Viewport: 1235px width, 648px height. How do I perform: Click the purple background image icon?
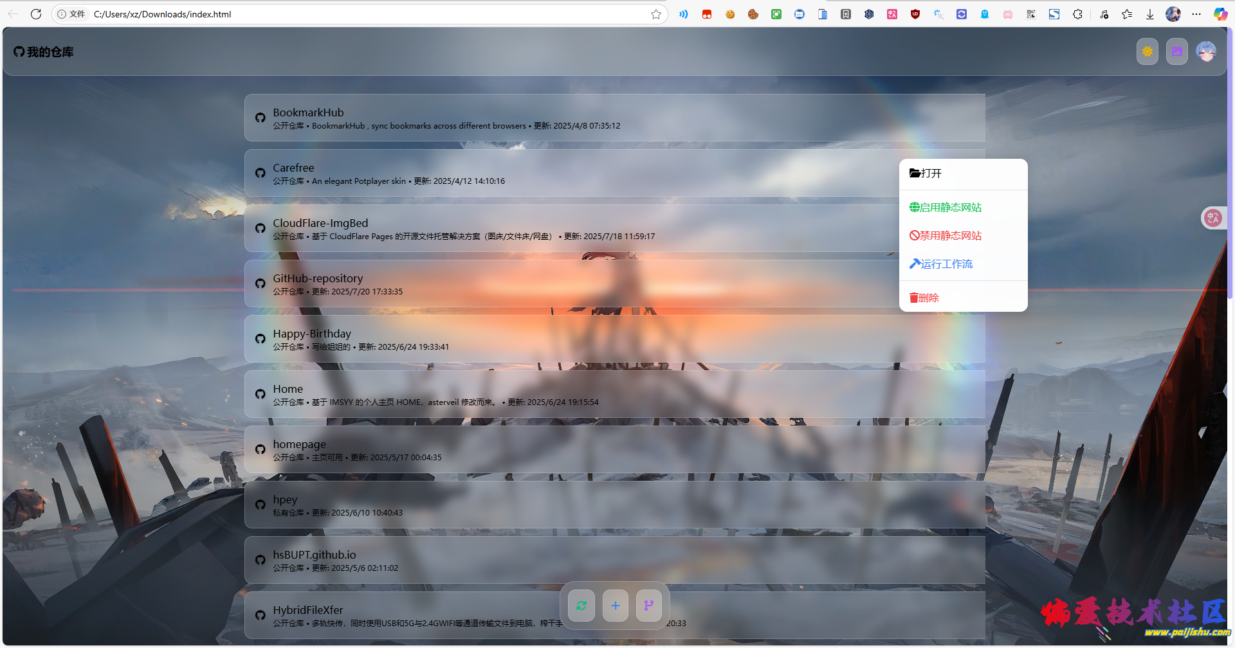point(1176,52)
